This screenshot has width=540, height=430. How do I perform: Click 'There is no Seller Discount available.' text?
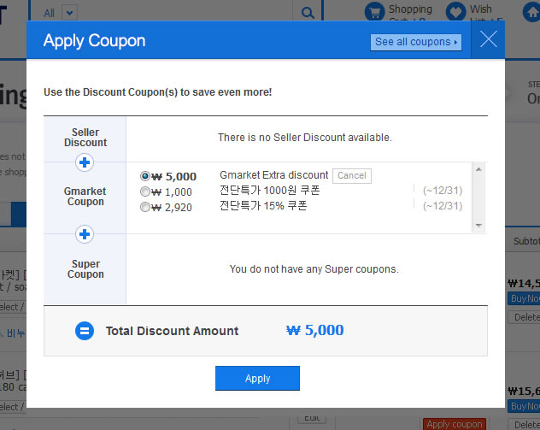(305, 138)
